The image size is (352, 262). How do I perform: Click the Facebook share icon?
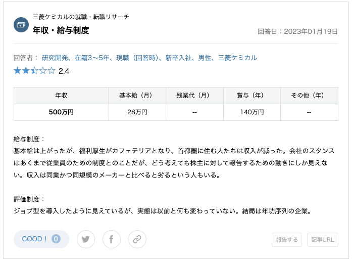[112, 239]
